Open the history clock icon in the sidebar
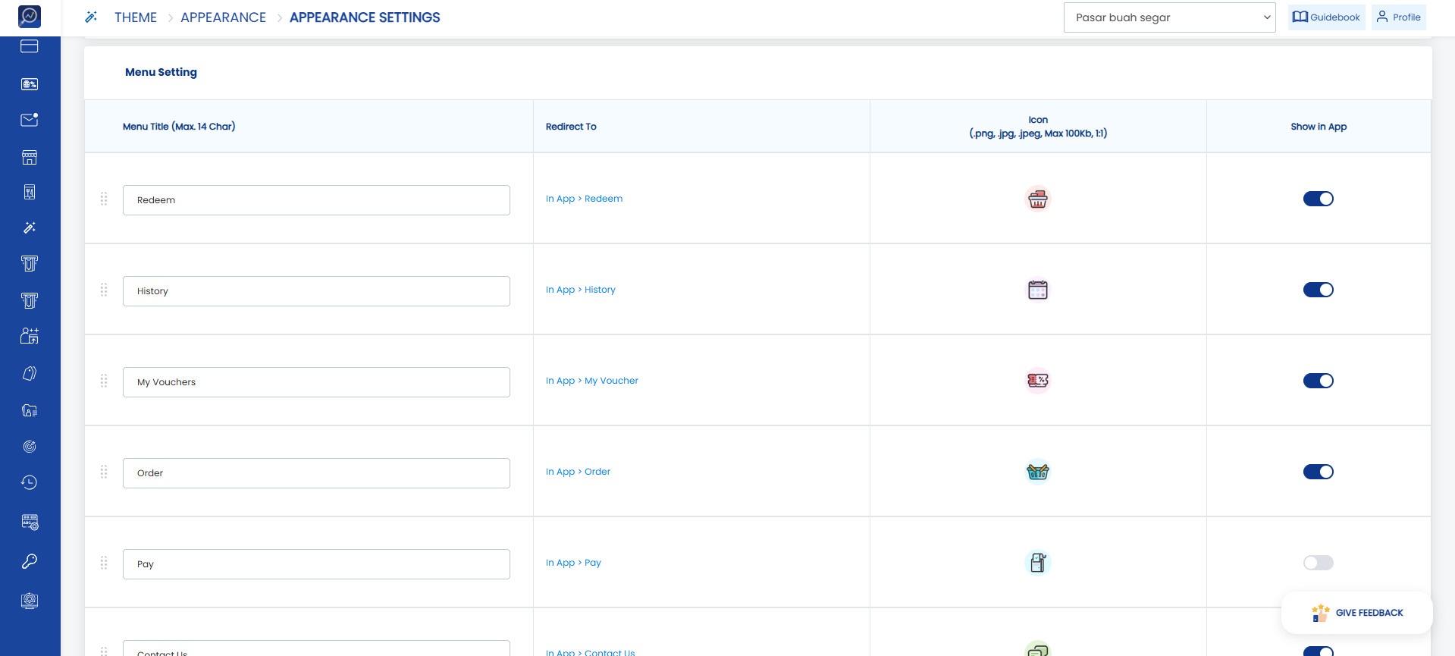This screenshot has width=1455, height=656. (30, 482)
